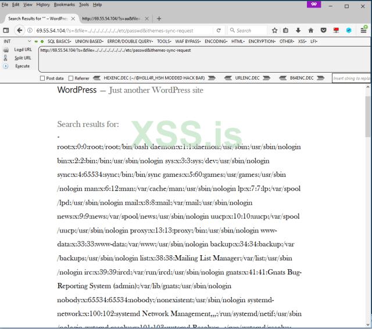
Task: Reload the page with refresh icon
Action: click(x=219, y=30)
